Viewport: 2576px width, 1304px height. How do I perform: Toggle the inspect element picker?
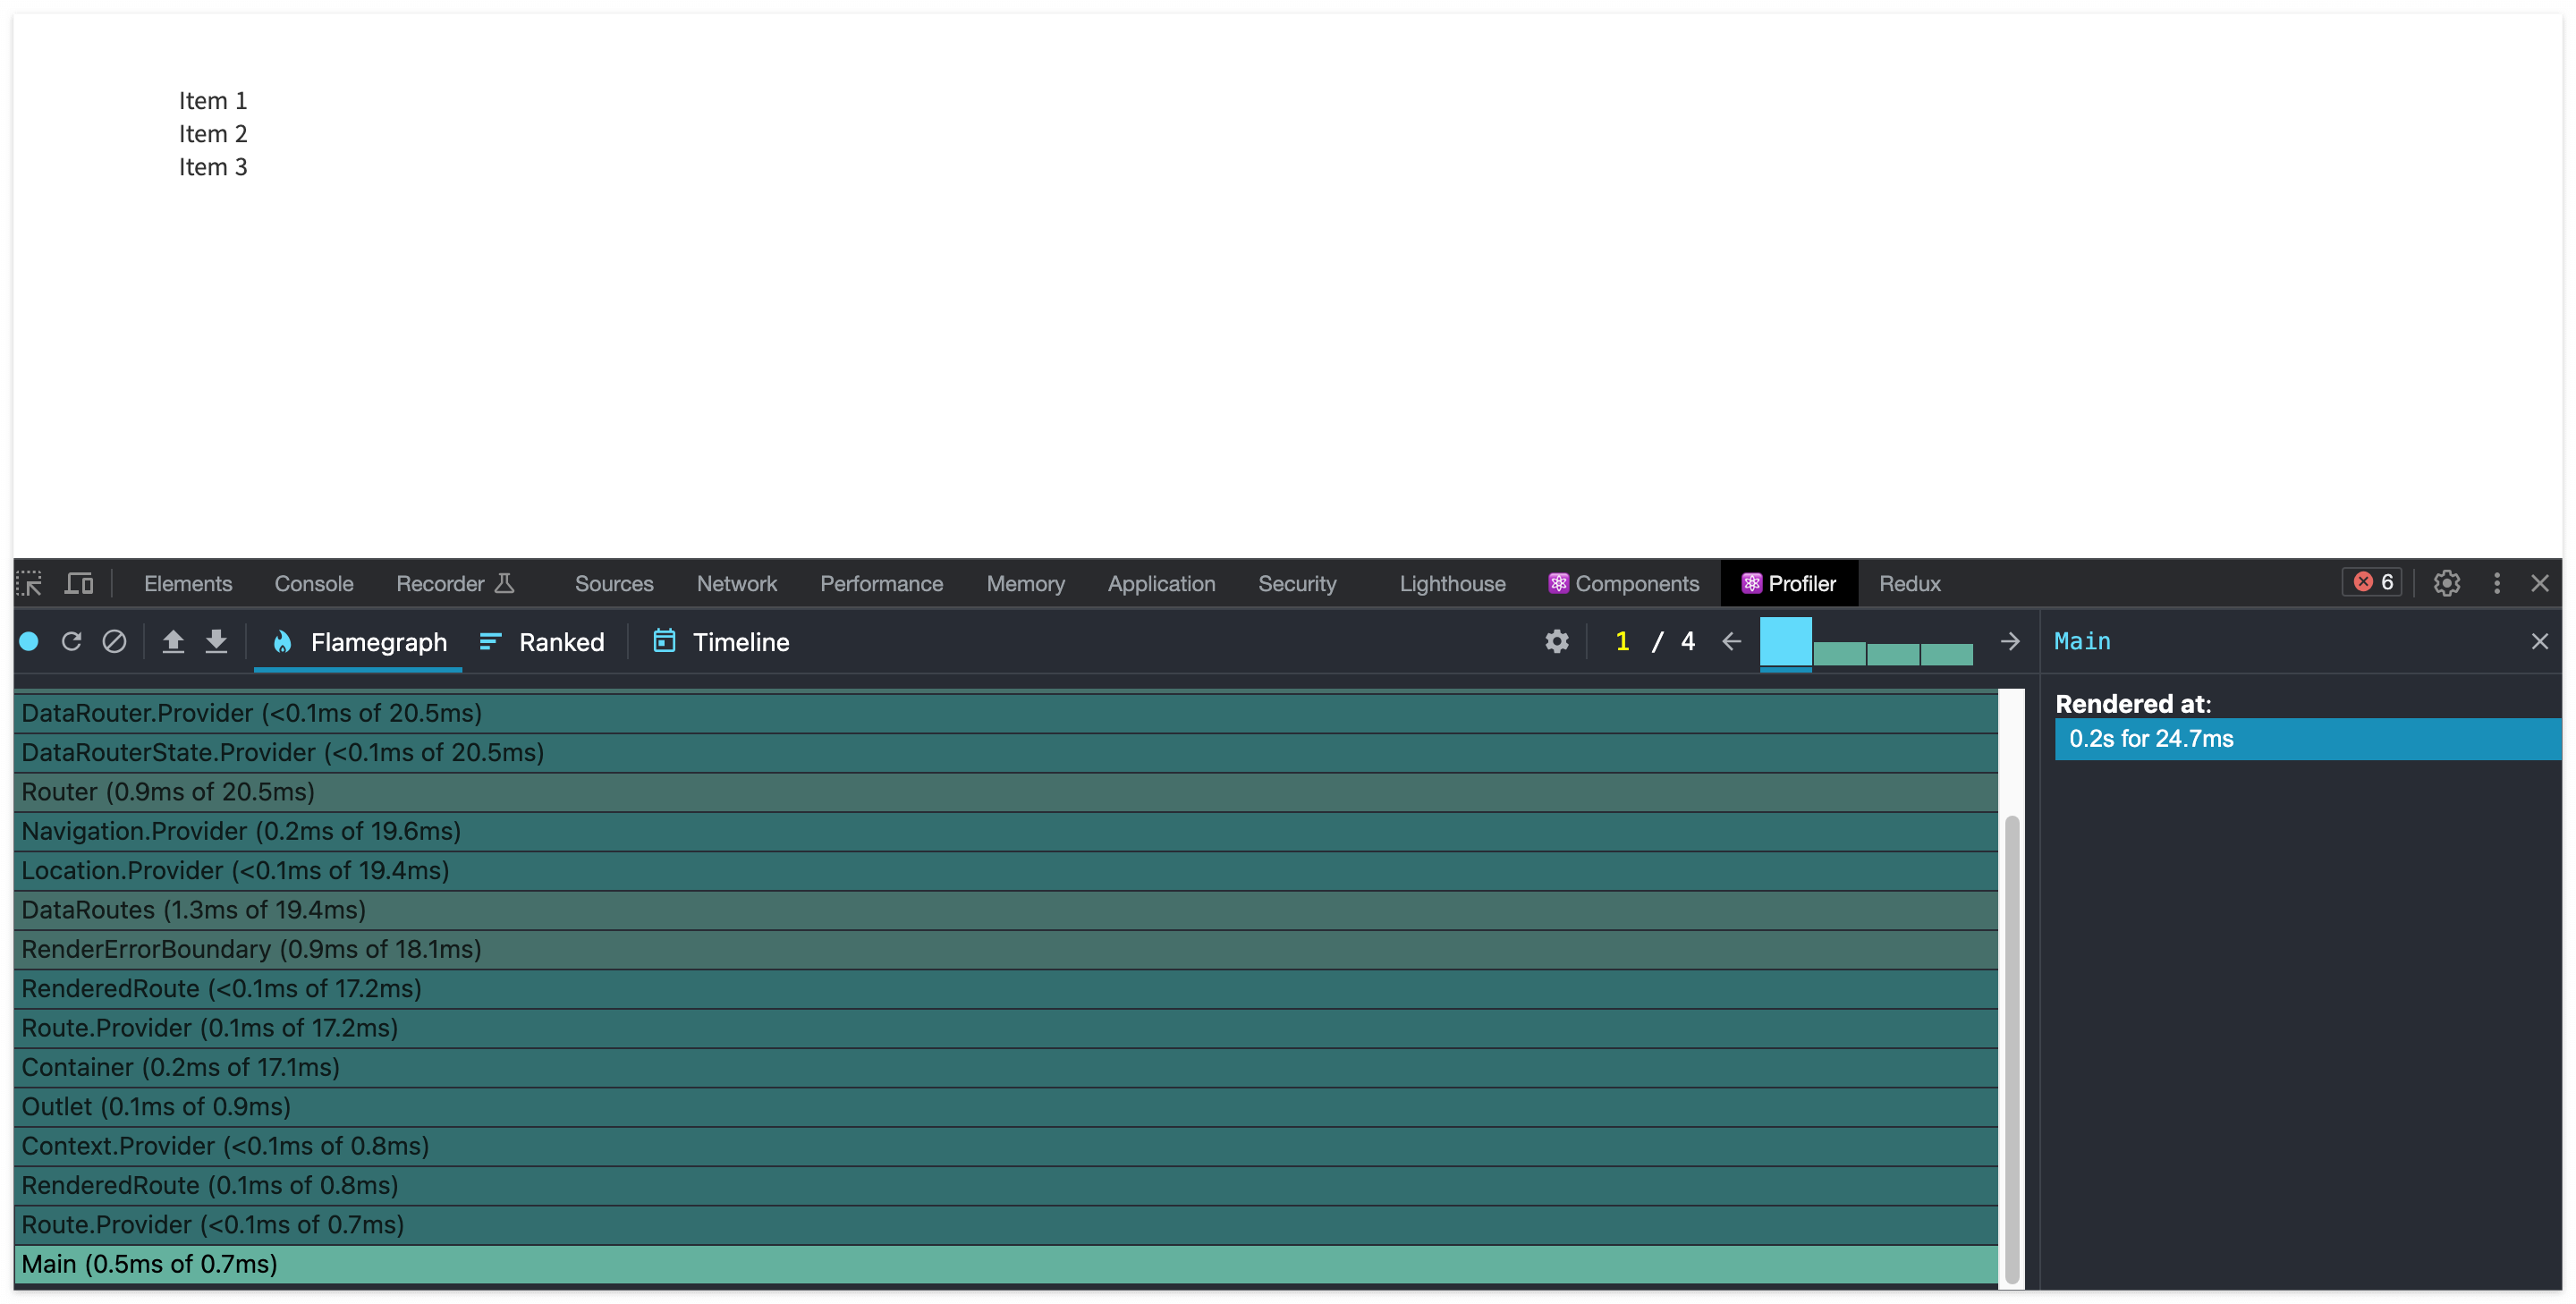[29, 584]
